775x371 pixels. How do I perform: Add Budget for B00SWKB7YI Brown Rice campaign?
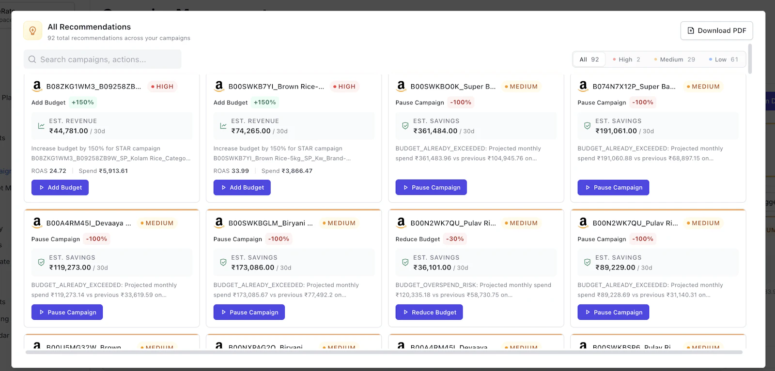(242, 187)
